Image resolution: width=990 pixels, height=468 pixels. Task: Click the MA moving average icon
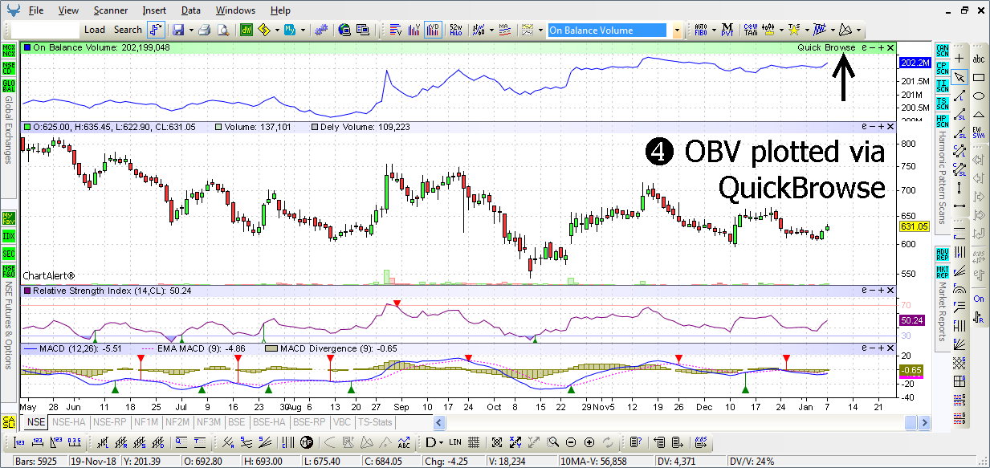tap(504, 30)
